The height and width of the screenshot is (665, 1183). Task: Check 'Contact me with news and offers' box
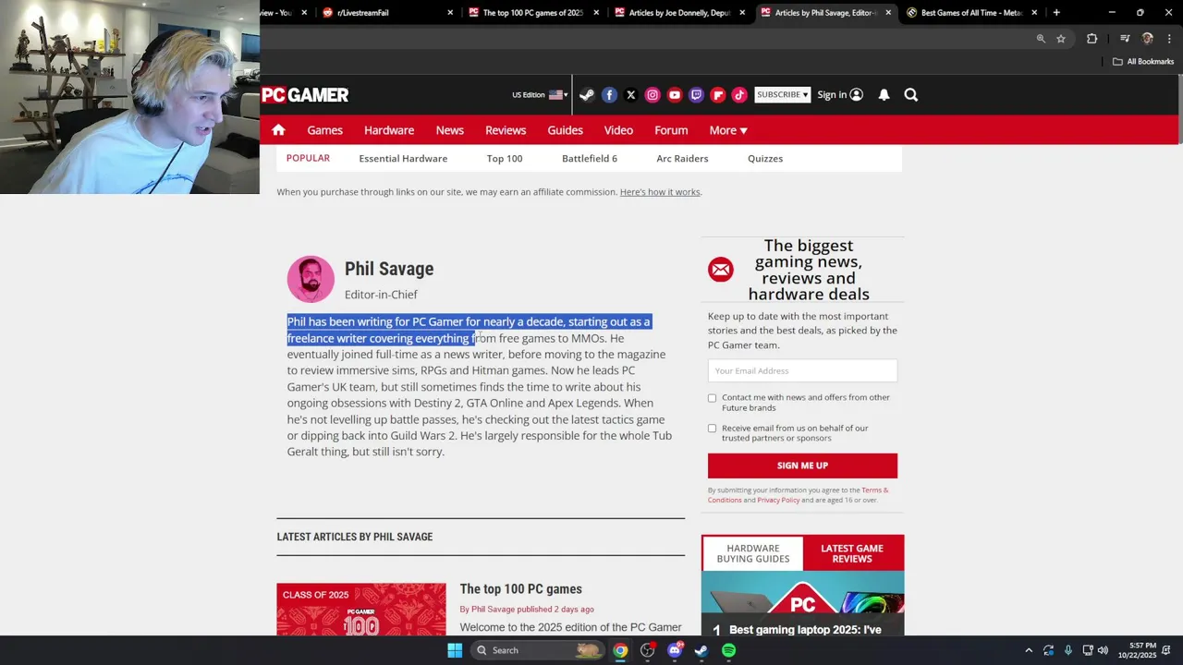tap(712, 398)
